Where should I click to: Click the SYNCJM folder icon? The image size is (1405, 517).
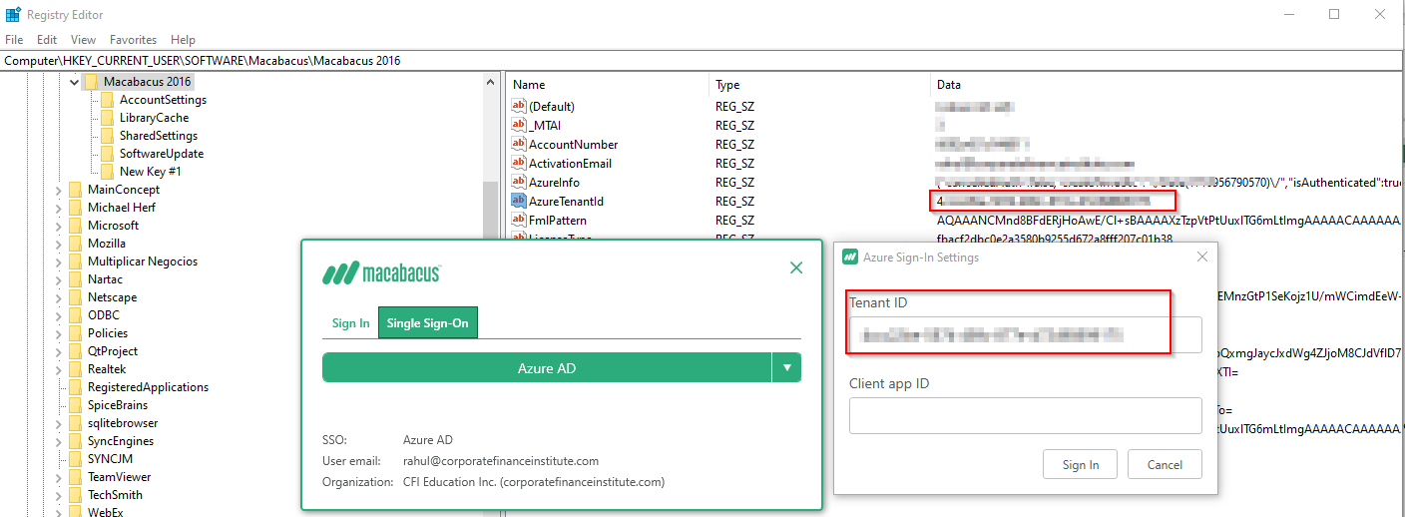[x=76, y=459]
